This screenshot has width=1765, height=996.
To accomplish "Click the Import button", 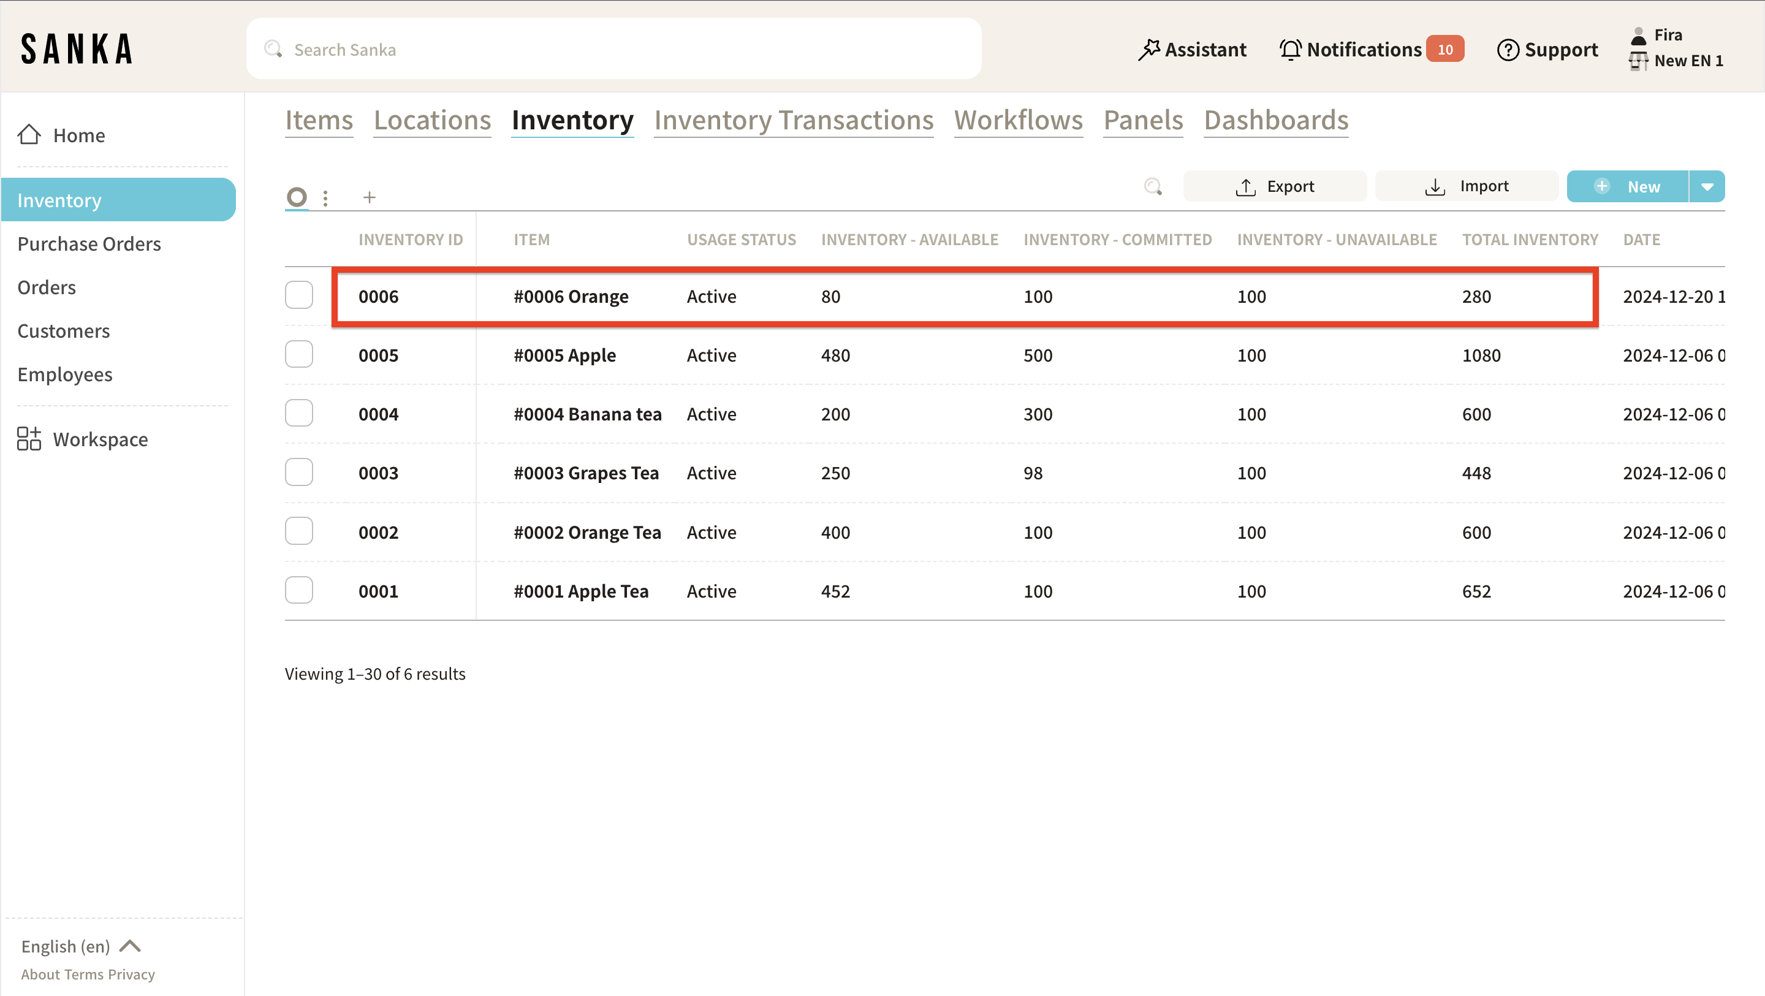I will click(1467, 186).
